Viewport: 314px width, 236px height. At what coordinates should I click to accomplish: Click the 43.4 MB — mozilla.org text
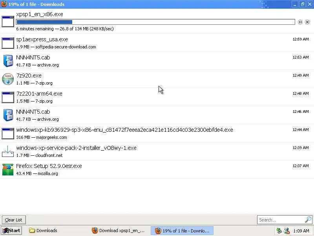37,173
